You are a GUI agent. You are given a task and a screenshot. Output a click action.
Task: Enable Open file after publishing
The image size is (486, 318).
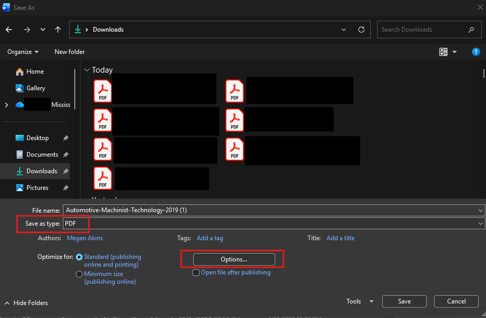(x=196, y=273)
